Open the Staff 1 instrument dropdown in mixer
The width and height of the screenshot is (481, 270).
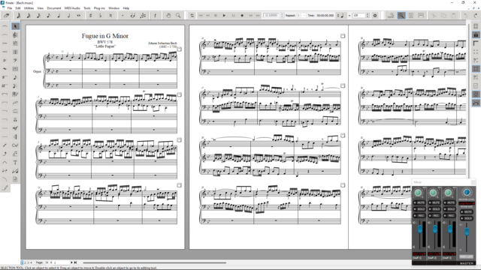(419, 254)
